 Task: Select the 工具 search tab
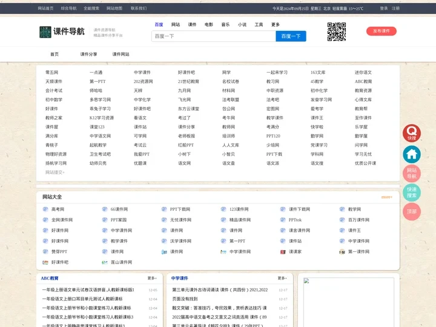coord(259,24)
